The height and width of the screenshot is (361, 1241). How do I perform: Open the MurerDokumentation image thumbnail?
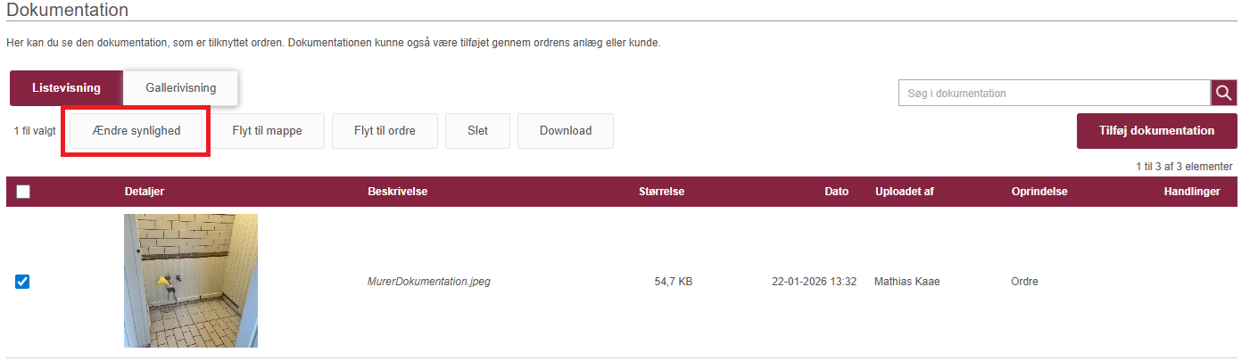pyautogui.click(x=191, y=281)
